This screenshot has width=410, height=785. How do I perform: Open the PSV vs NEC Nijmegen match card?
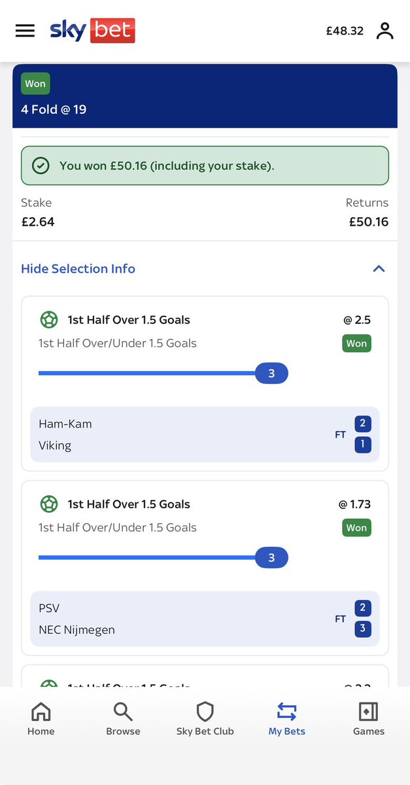pos(205,619)
